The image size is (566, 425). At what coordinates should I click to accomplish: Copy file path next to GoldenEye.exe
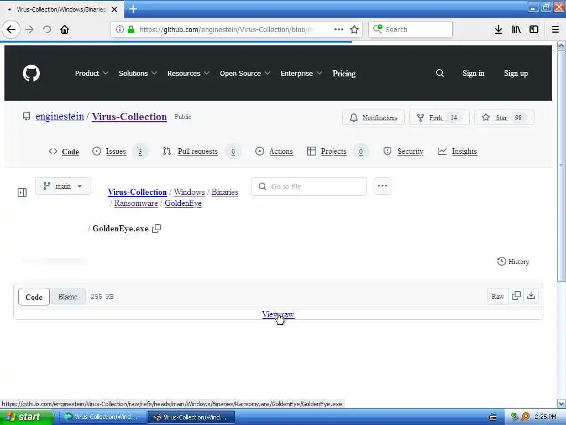click(x=156, y=229)
